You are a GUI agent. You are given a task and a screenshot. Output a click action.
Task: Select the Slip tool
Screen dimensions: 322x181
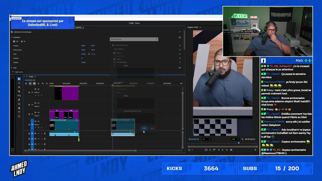coord(19,96)
